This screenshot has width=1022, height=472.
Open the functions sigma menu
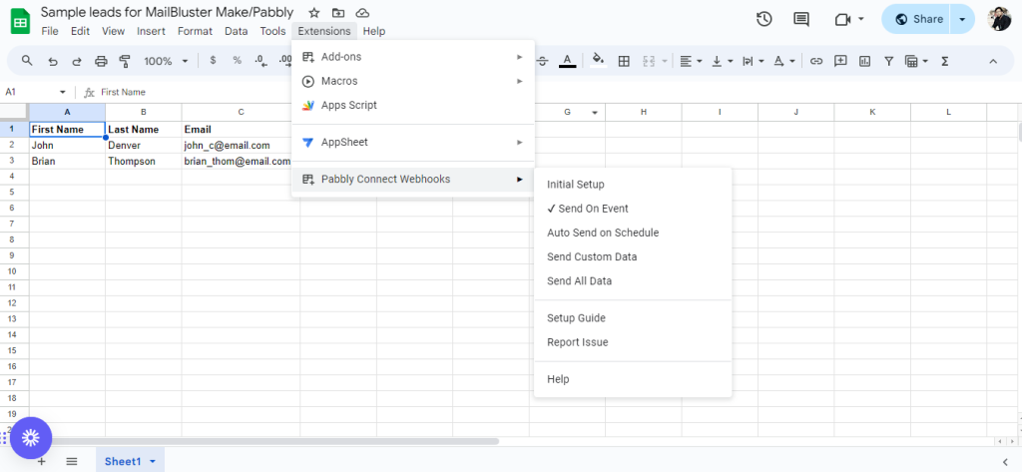tap(944, 61)
